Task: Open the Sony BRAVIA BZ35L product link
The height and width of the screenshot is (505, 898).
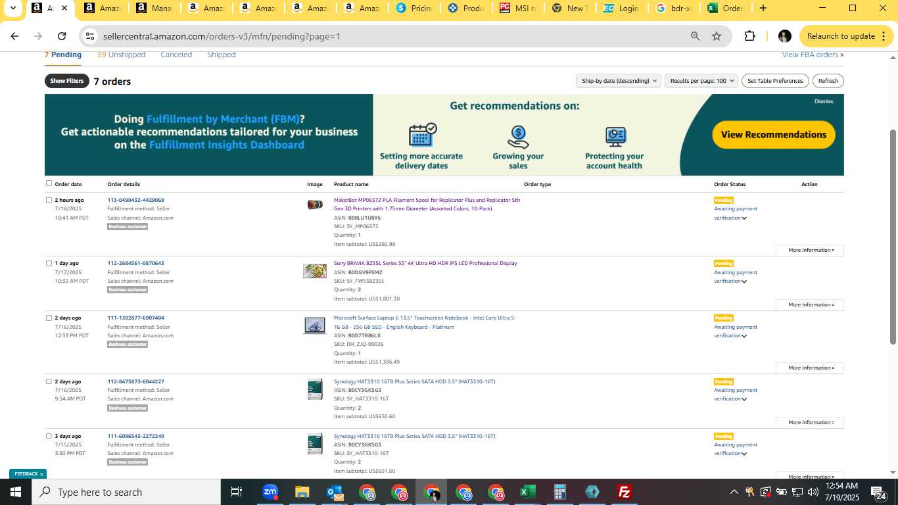Action: click(425, 263)
